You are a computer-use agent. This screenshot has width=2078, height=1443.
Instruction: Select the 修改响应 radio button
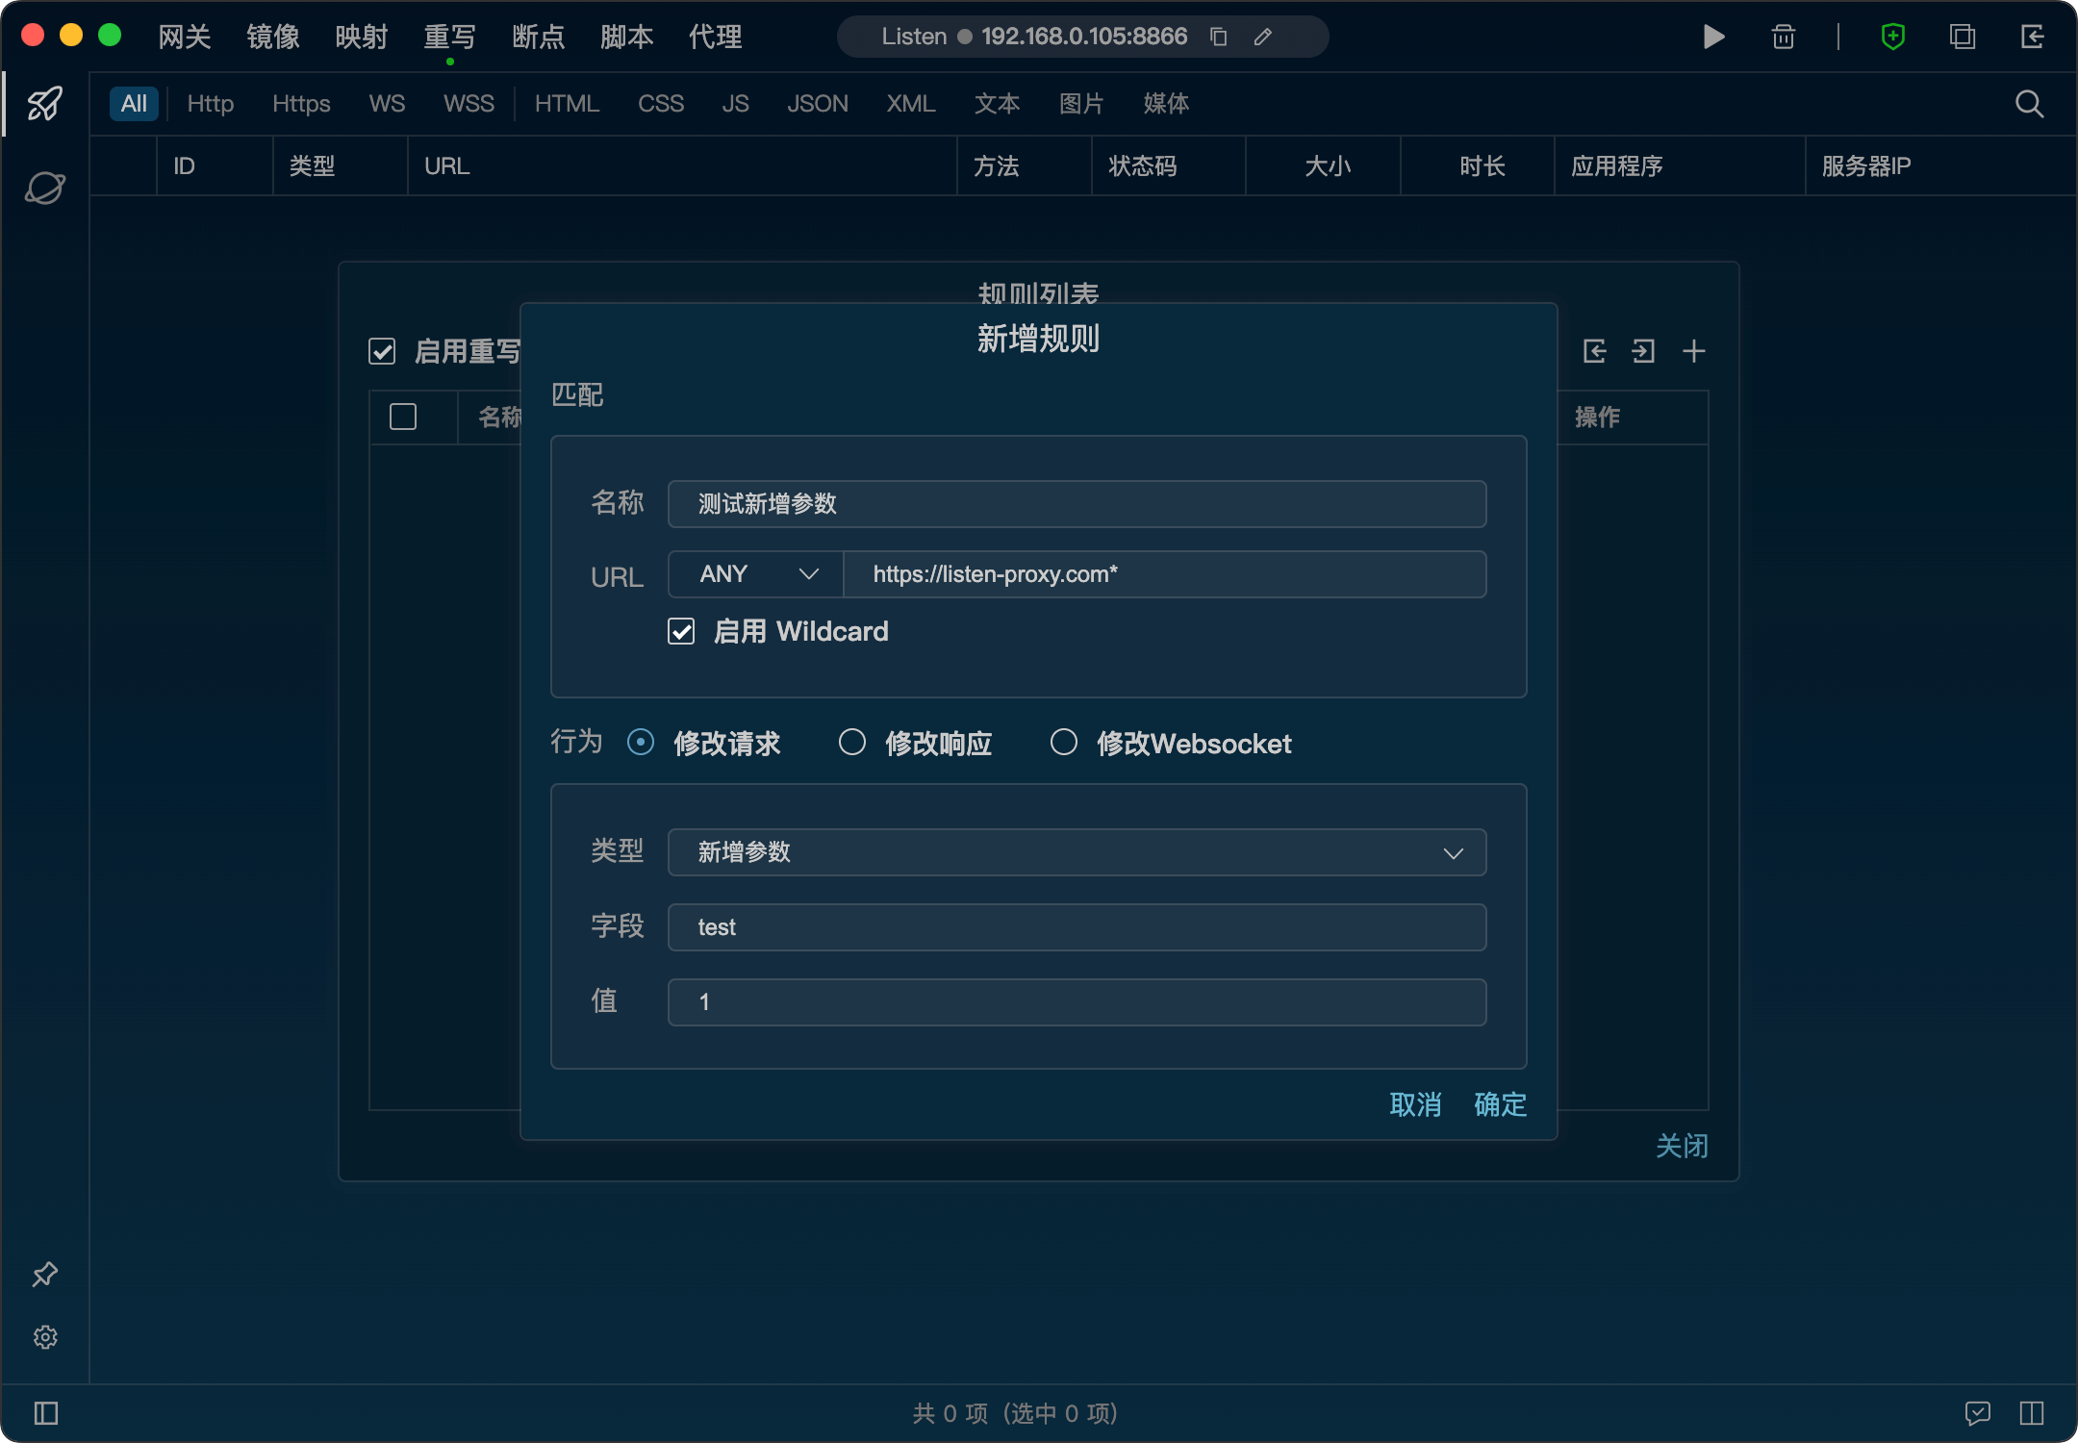852,743
